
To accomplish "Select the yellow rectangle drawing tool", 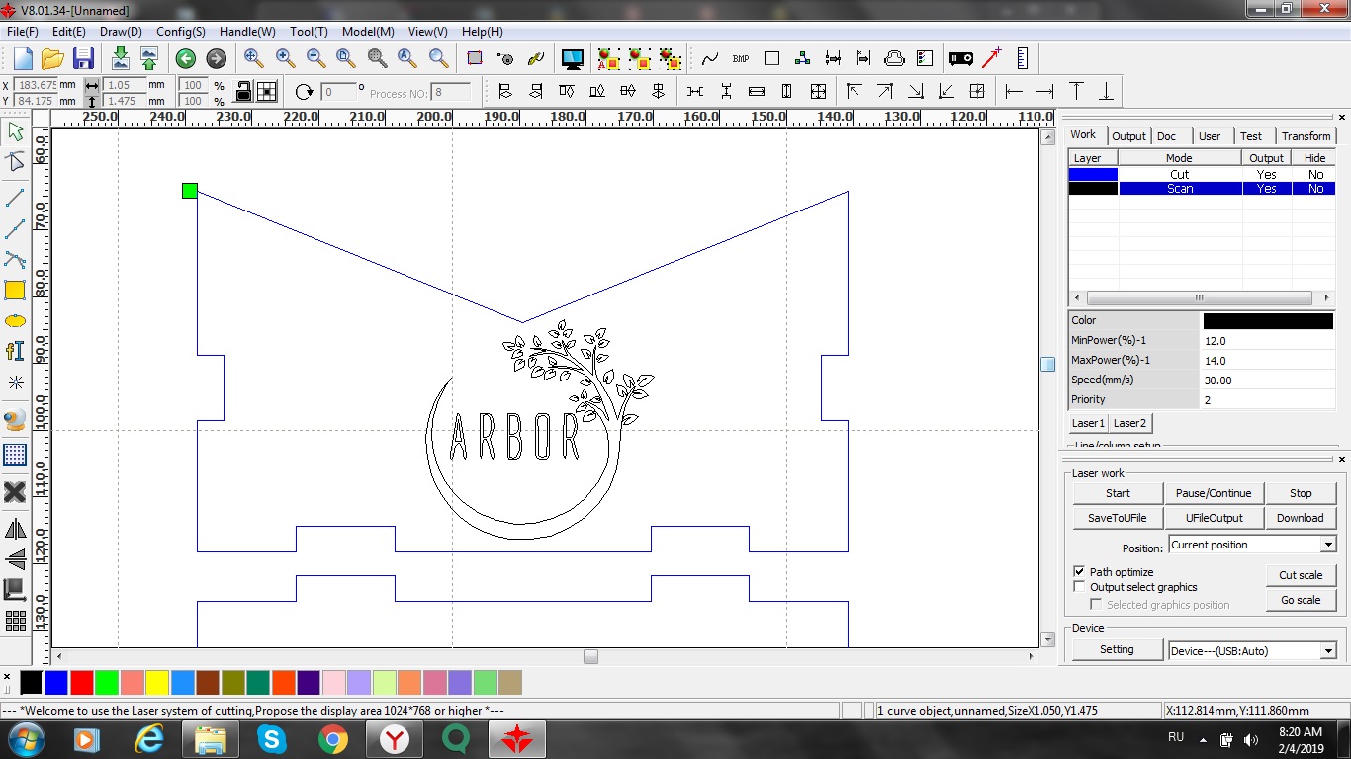I will 15,290.
